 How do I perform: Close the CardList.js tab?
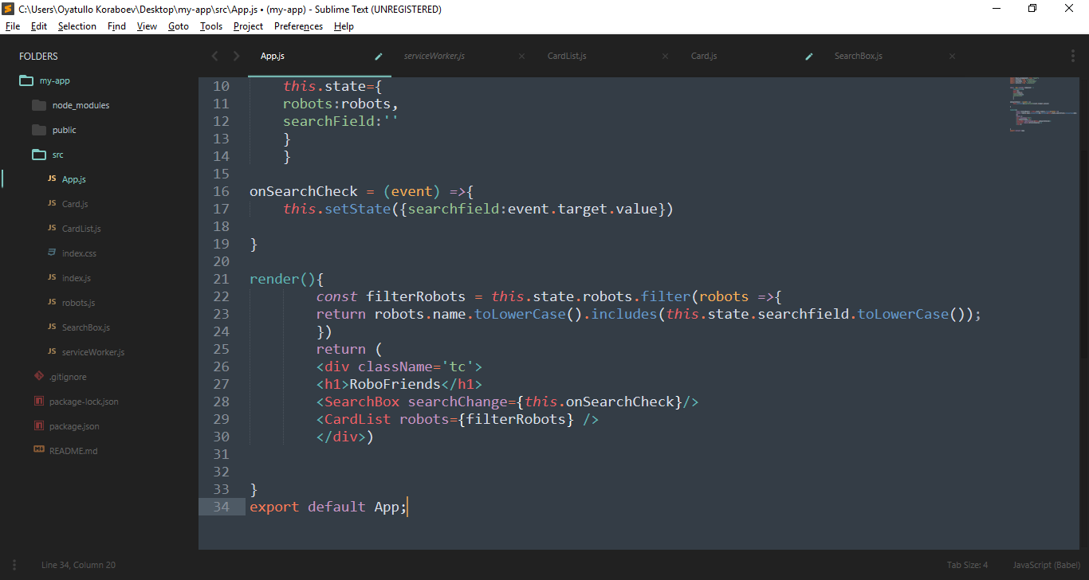click(x=666, y=56)
